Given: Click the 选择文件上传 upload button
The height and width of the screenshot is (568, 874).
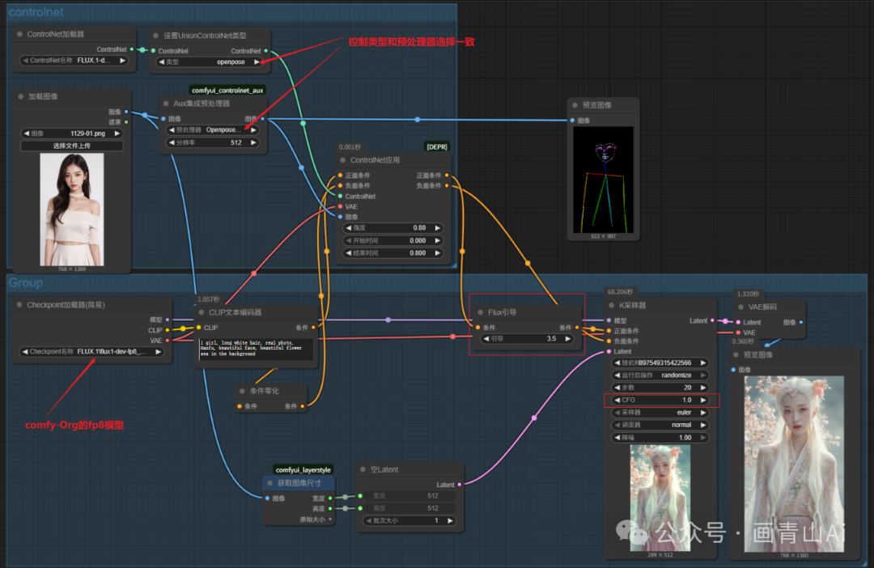Looking at the screenshot, I should (x=72, y=146).
